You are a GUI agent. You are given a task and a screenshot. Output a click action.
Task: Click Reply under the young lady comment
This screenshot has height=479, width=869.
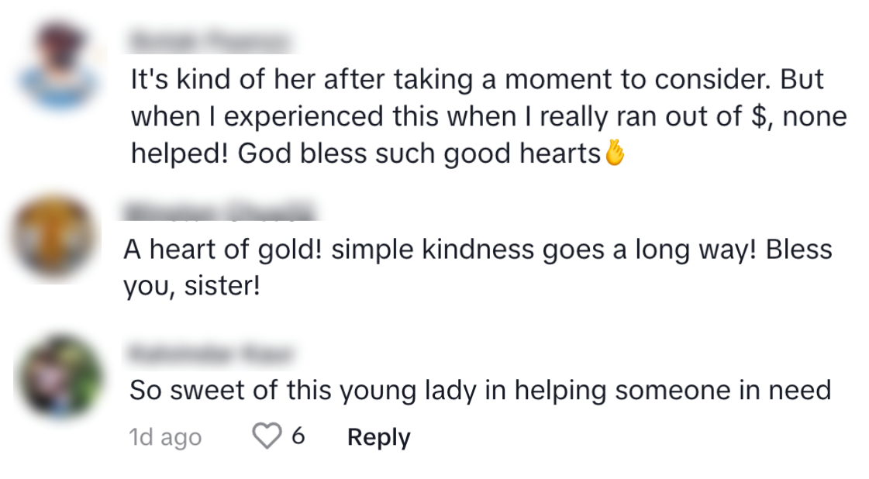[378, 437]
